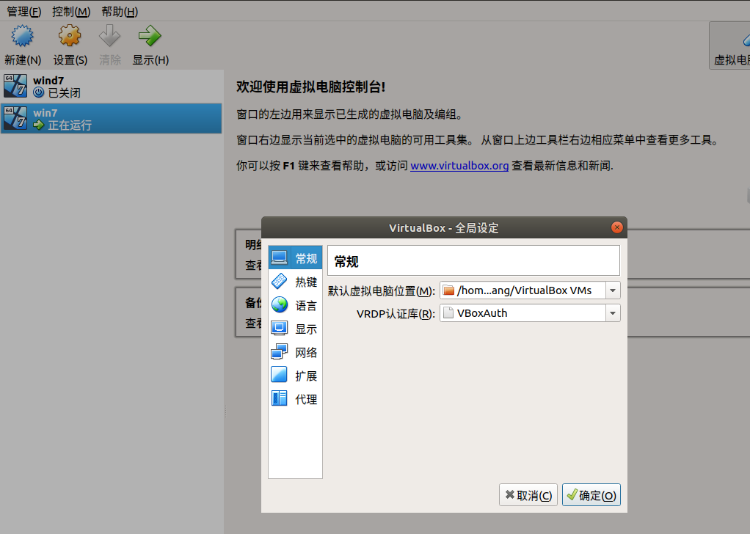
Task: Select the 显示 settings category
Action: (x=295, y=328)
